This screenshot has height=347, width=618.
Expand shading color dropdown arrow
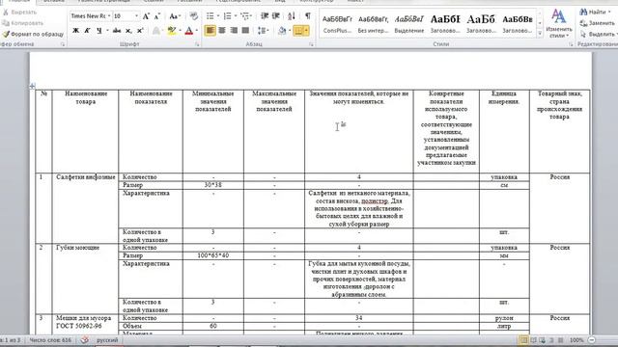point(290,30)
